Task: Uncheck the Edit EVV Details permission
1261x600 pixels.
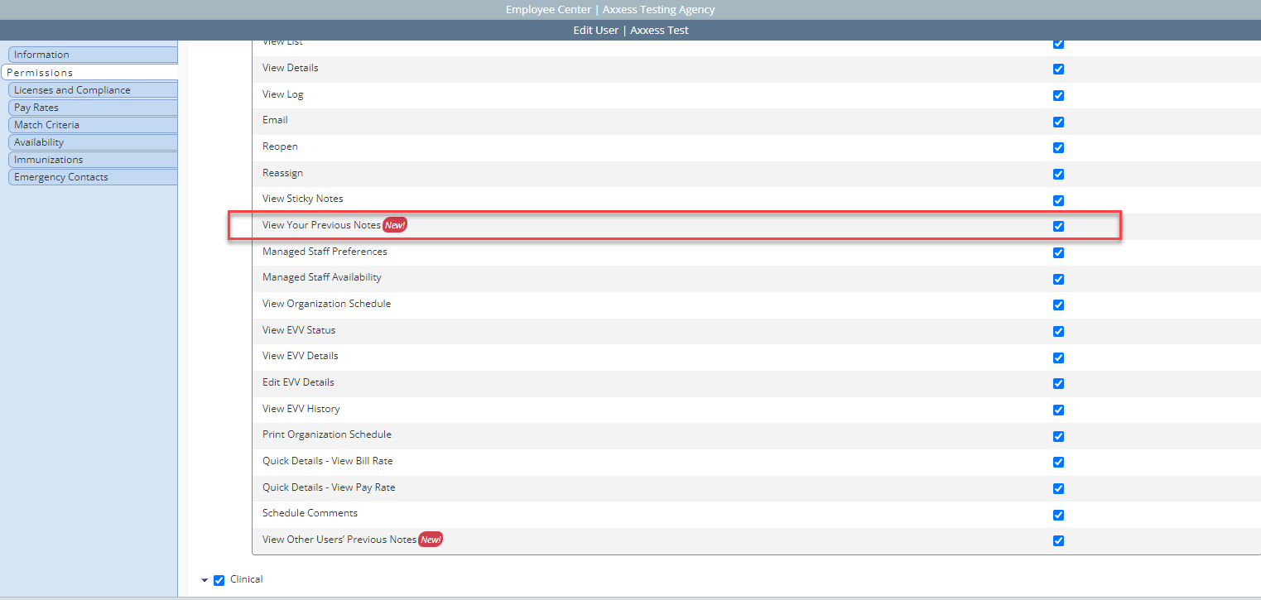Action: coord(1058,383)
